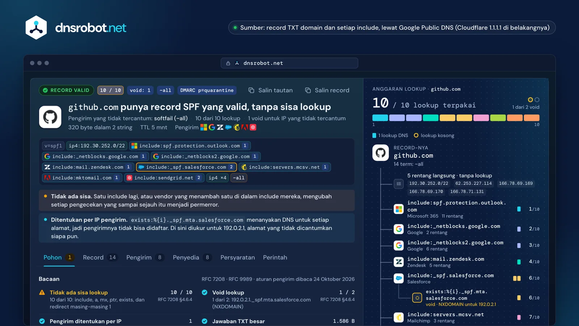The width and height of the screenshot is (579, 326).
Task: Open the Penyedia tab
Action: pyautogui.click(x=192, y=258)
